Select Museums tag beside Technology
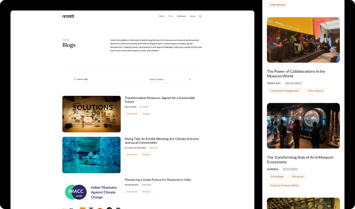Viewport: 355px width, 209px height. point(297,177)
